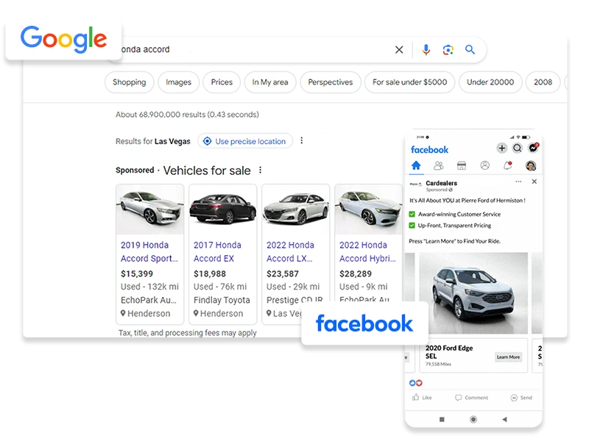Open Facebook Notifications bell
Viewport: 589px width, 441px height.
pos(508,165)
